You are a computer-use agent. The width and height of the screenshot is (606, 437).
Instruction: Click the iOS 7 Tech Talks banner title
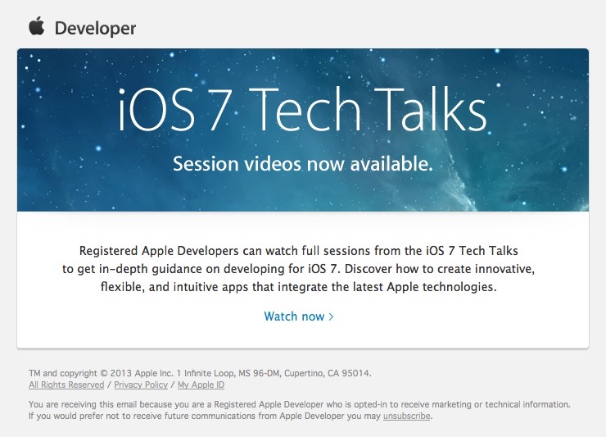[302, 109]
